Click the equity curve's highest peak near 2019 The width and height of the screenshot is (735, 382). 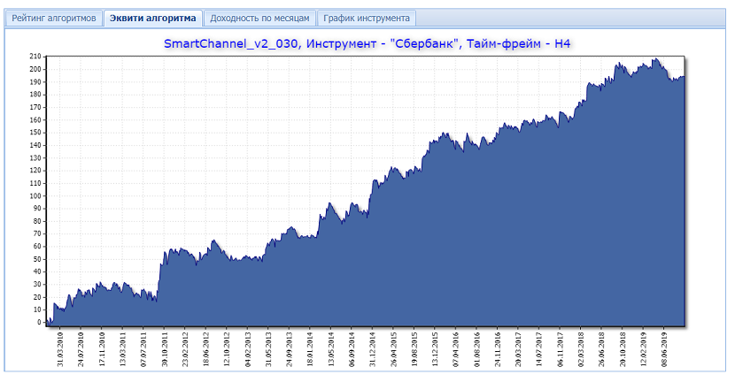655,59
